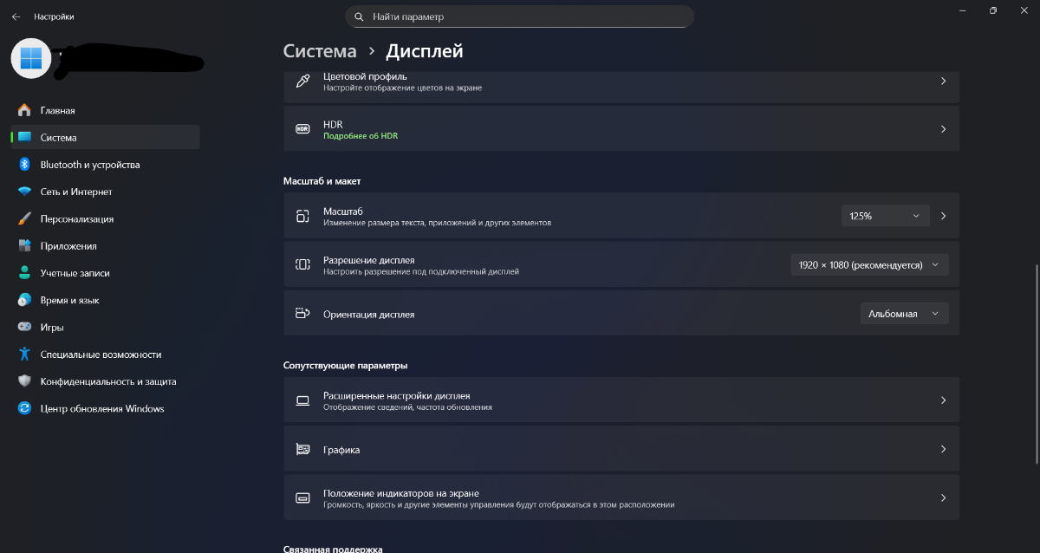Open the Ориентация дисплея Альбомная dropdown
1040x553 pixels.
click(904, 314)
